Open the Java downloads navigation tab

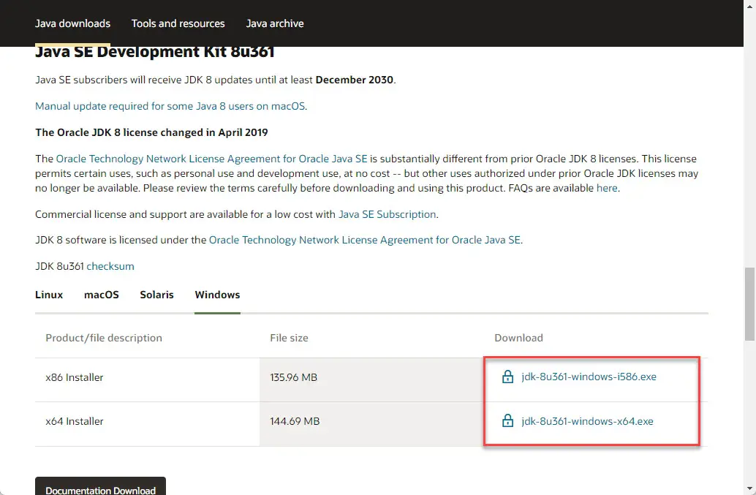(72, 23)
